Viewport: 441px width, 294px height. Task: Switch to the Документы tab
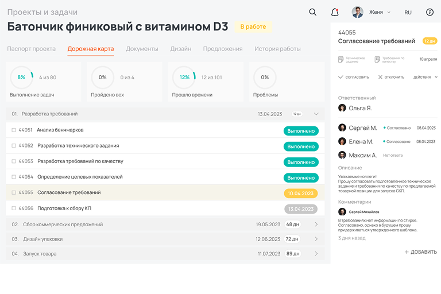coord(142,49)
